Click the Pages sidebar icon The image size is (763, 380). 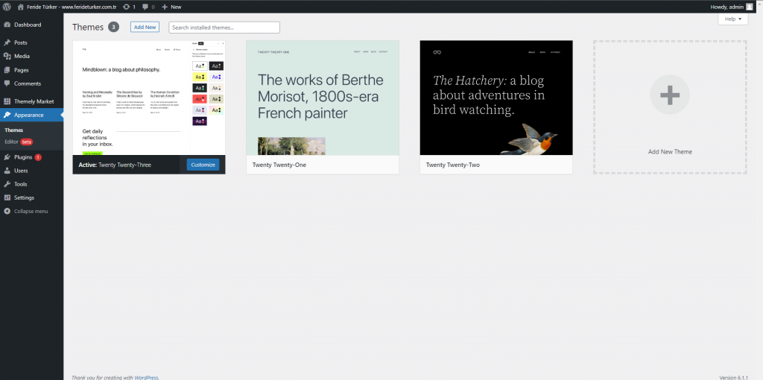[x=7, y=70]
